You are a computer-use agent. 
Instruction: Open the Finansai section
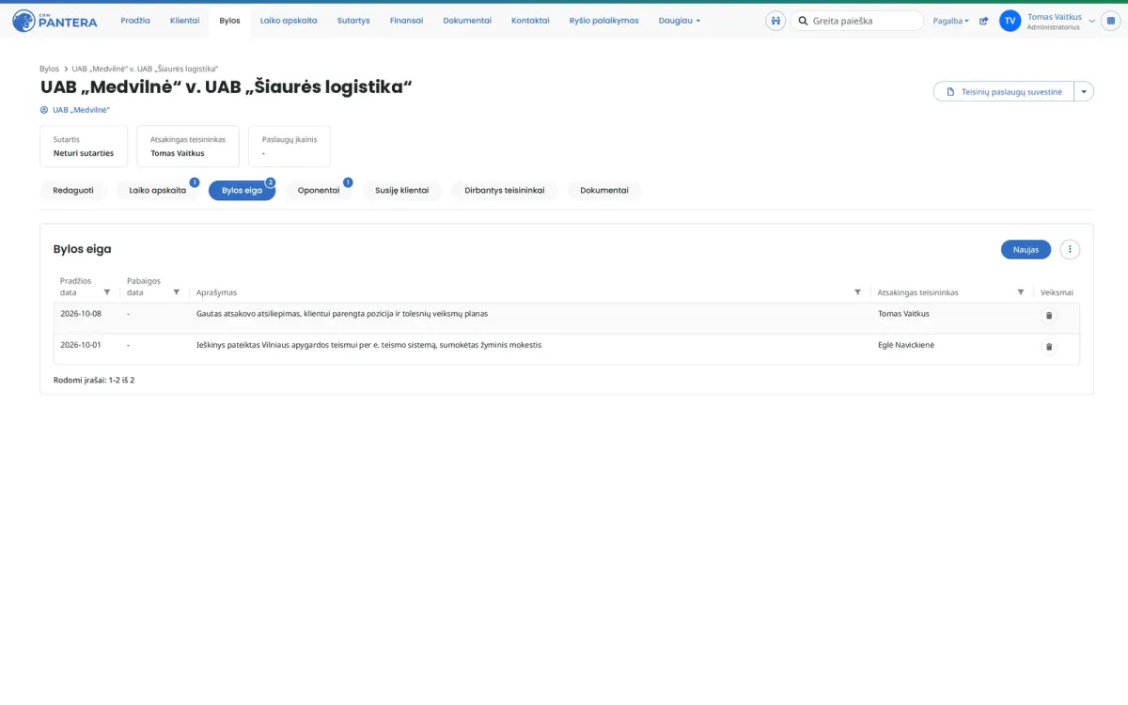click(x=406, y=21)
